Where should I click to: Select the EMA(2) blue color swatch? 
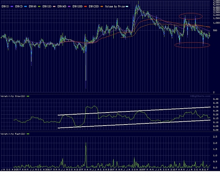[x=25, y=6]
